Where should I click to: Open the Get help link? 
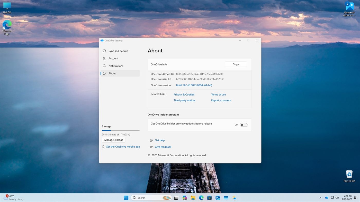[160, 140]
